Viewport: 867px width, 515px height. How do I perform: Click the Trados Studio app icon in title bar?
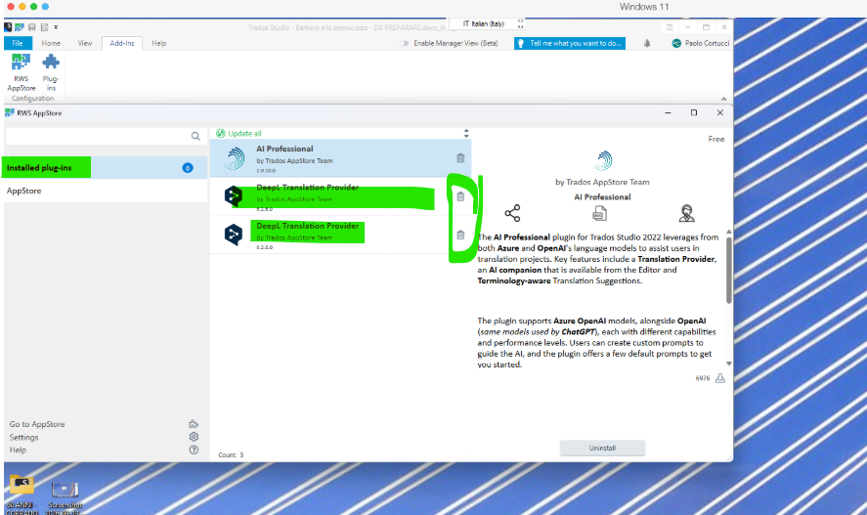[x=8, y=27]
